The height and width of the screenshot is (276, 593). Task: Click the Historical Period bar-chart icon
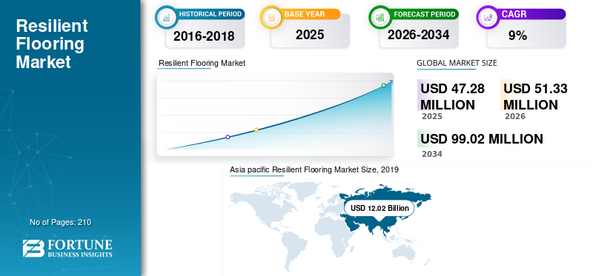click(x=166, y=17)
